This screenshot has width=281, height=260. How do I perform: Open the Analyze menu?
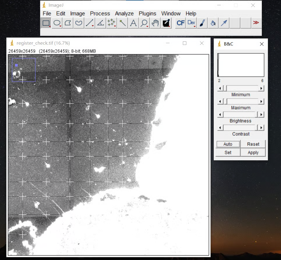124,13
